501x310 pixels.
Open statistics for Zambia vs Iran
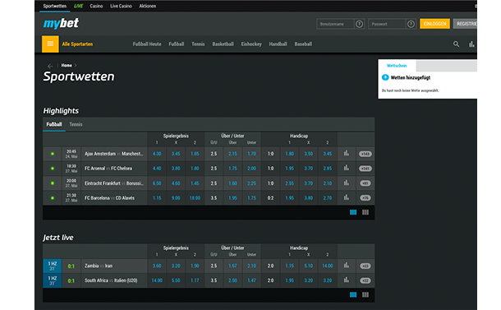tap(347, 266)
